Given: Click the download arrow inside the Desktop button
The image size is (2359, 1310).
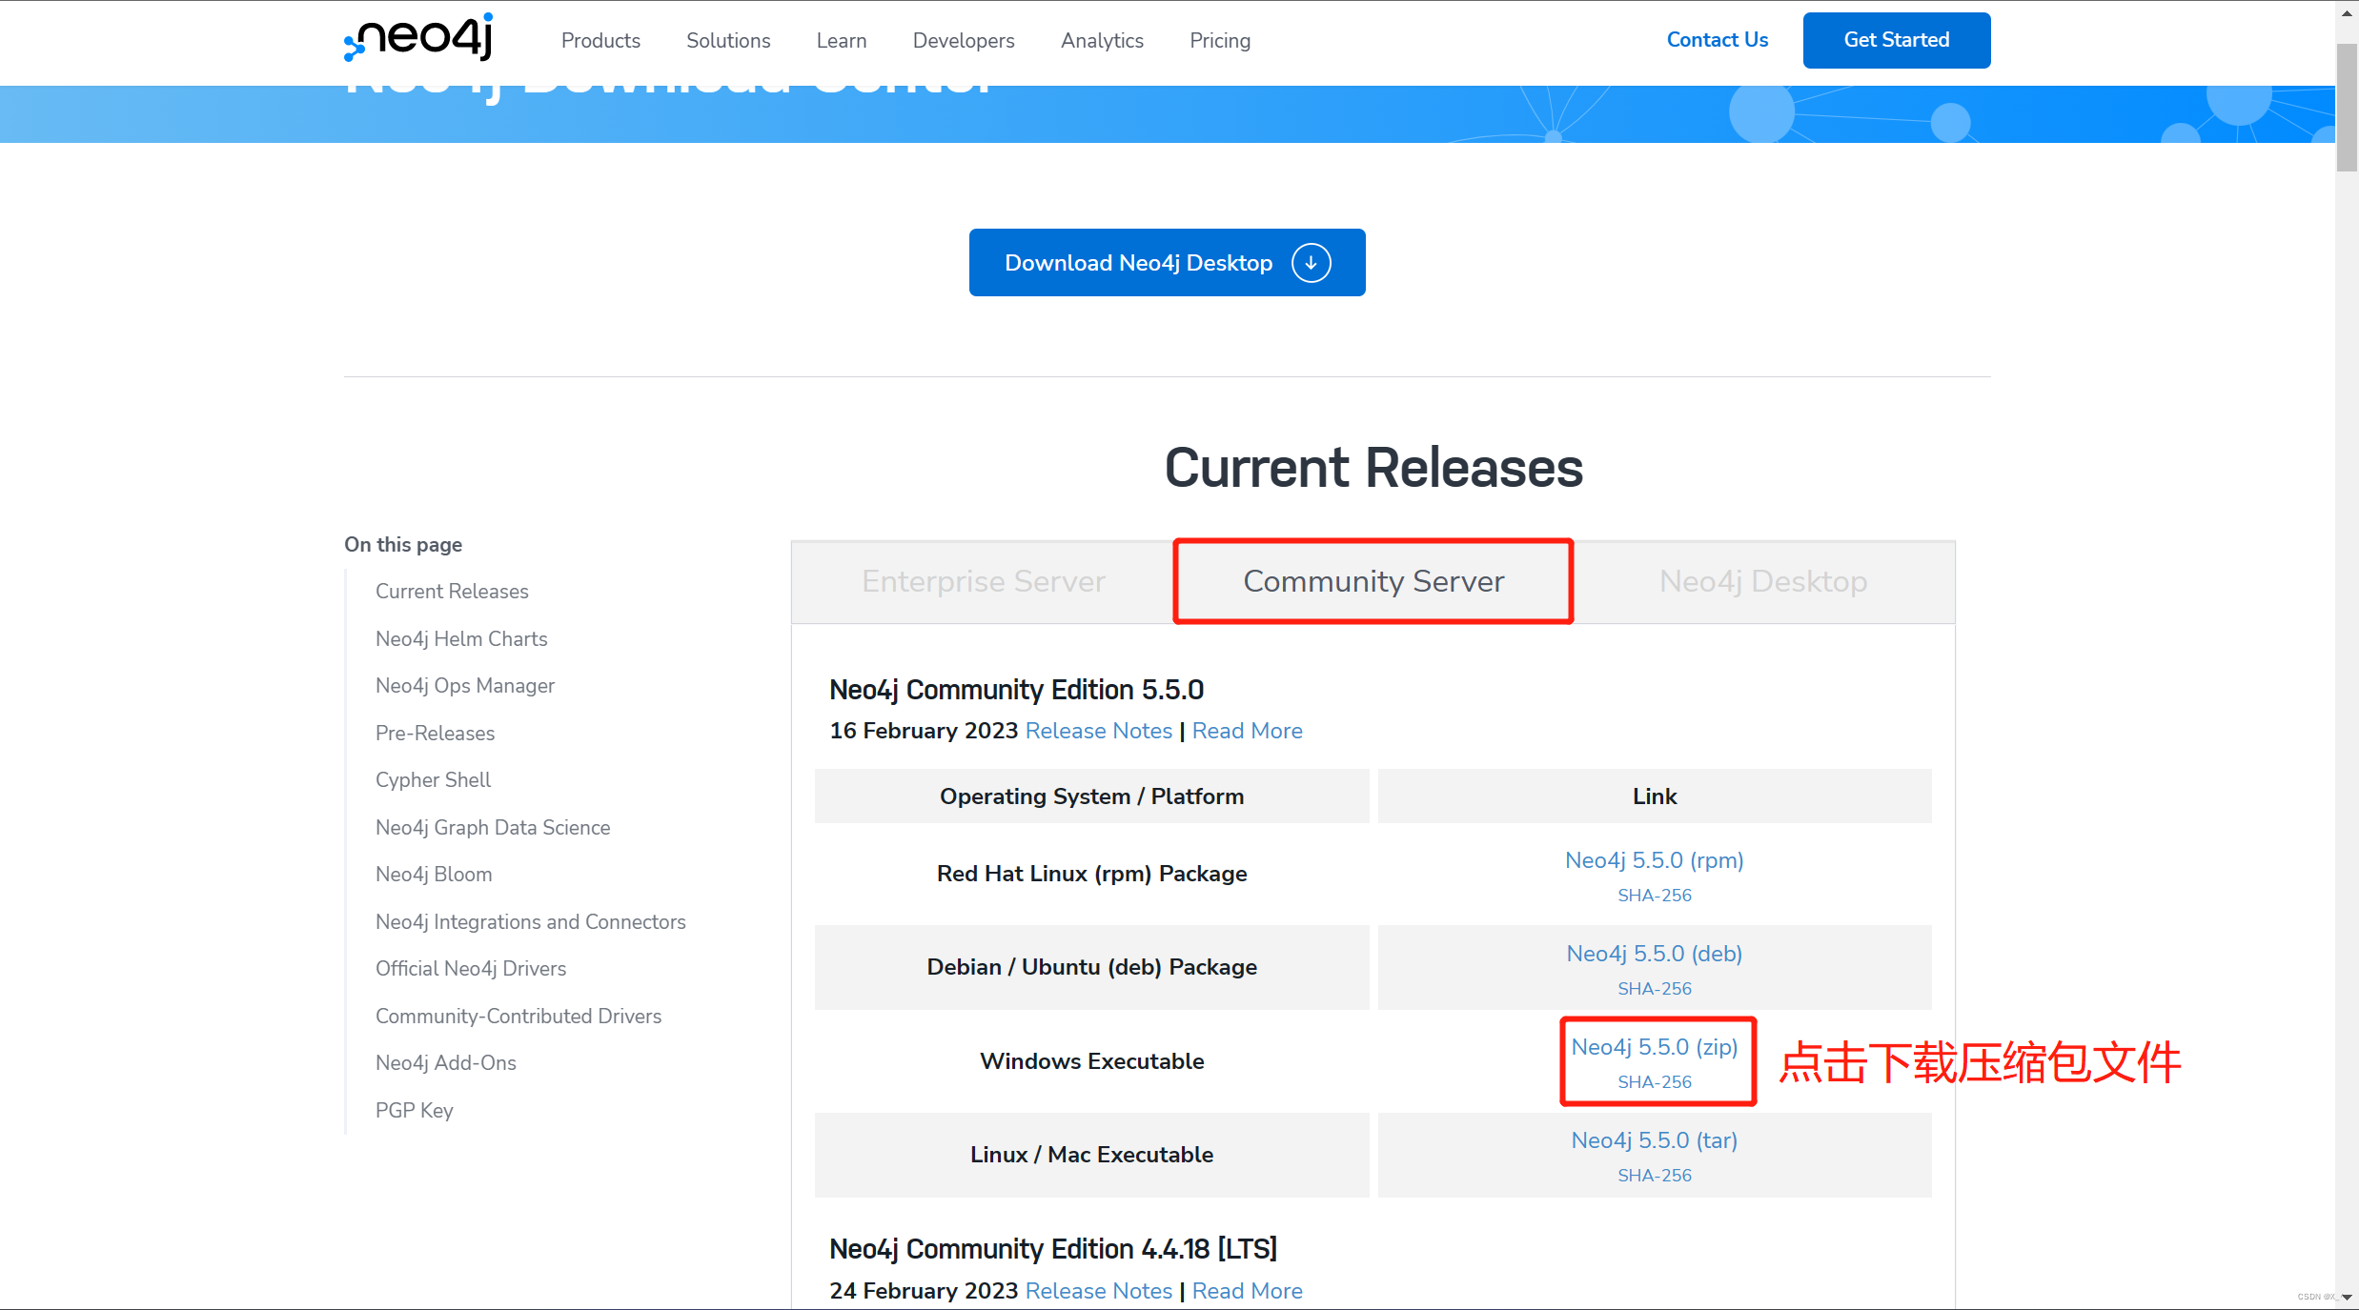Looking at the screenshot, I should [1312, 262].
